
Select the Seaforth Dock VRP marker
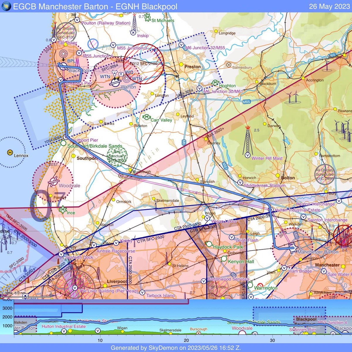pos(61,254)
